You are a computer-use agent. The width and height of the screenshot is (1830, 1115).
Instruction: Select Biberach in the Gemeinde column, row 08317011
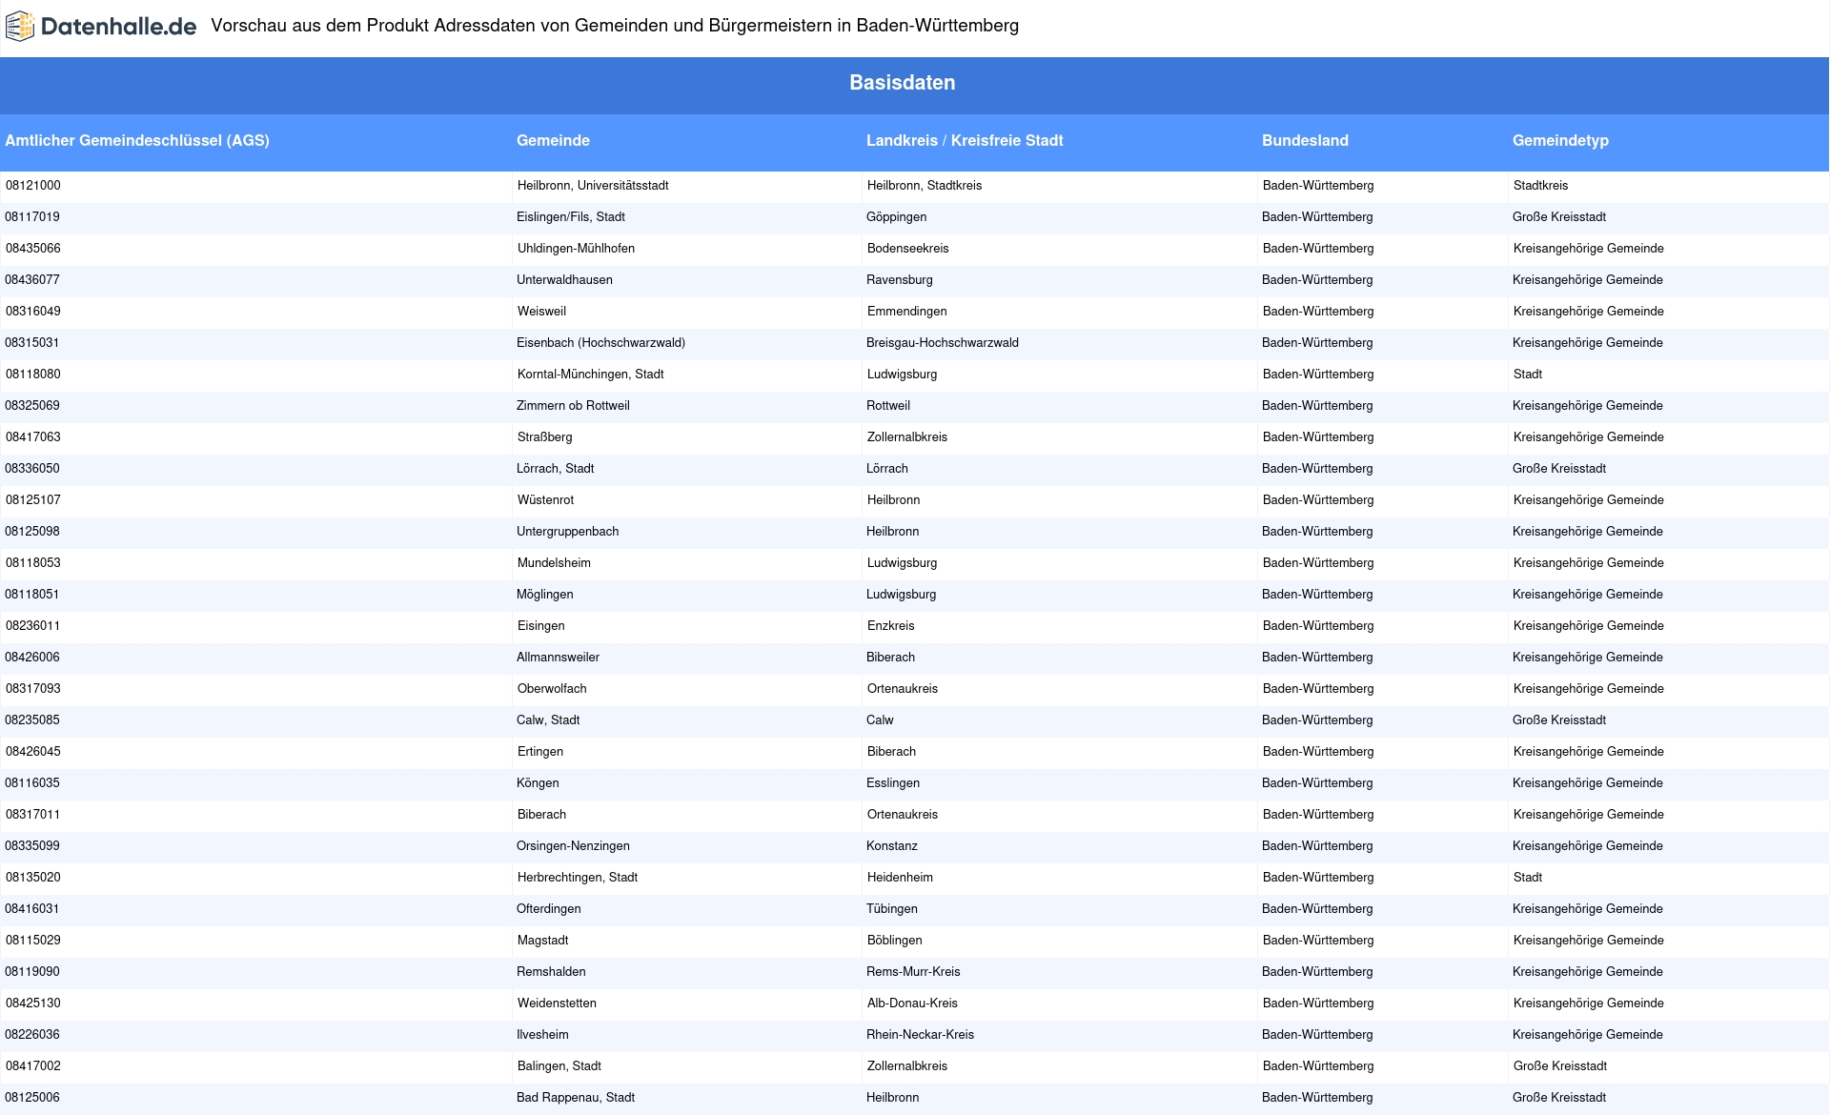pos(541,815)
